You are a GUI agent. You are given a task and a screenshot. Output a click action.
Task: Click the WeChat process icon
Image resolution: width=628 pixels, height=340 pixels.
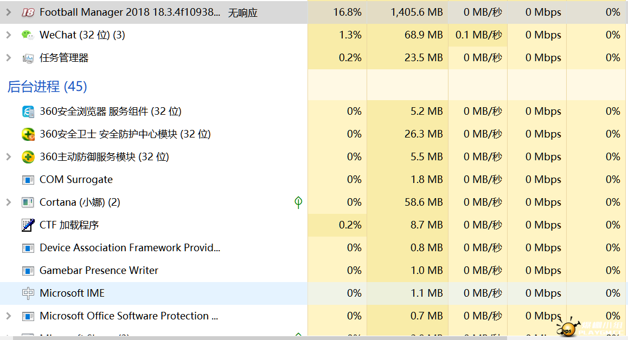click(28, 35)
